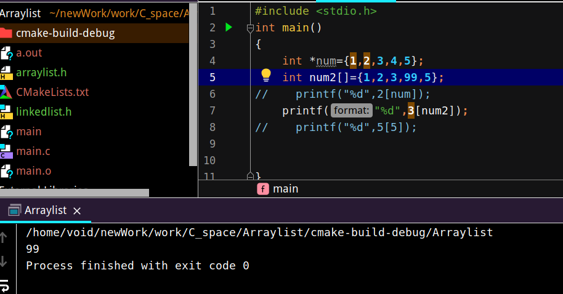Screen dimensions: 563x294
Task: Click the vertical scrollbar of project panel
Action: coord(193,84)
